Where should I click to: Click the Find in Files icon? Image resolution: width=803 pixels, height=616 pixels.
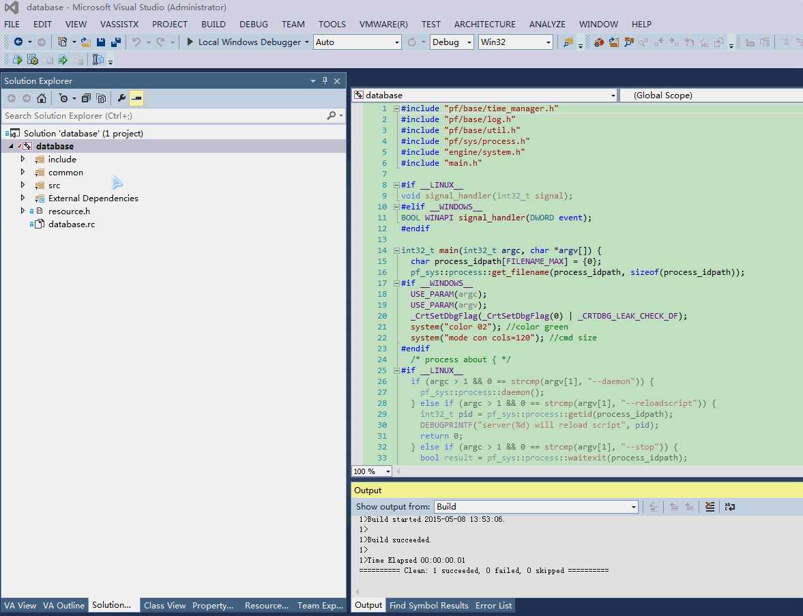[568, 42]
